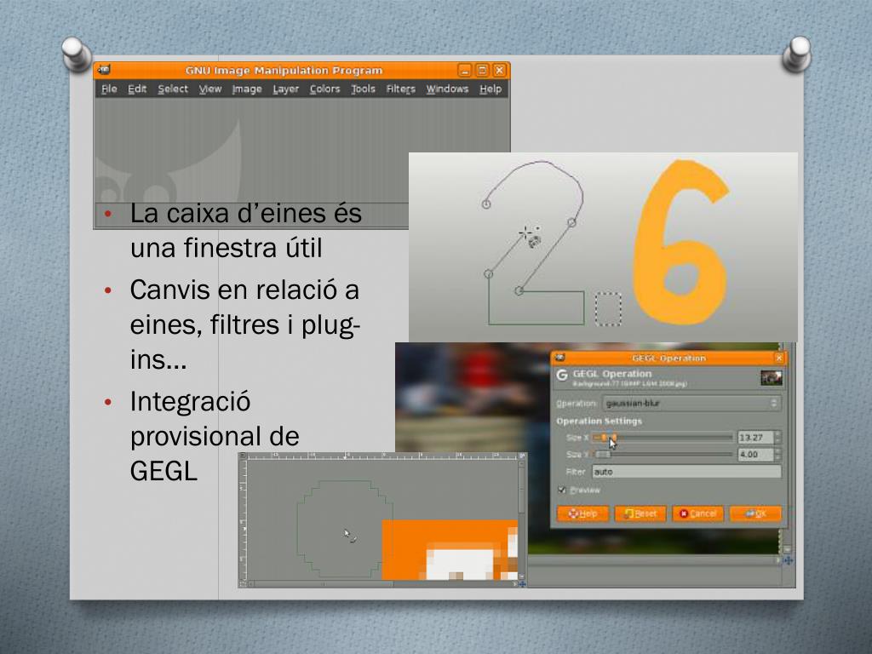Viewport: 872px width, 654px height.
Task: Click the orange number 6
Action: point(680,244)
